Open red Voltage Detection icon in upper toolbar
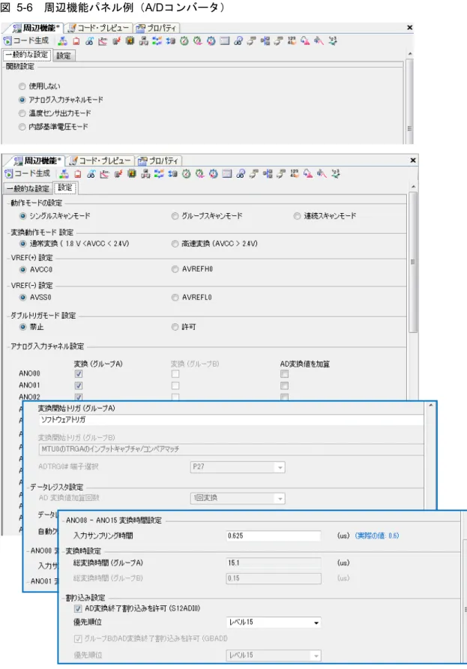The width and height of the screenshot is (467, 669). click(76, 41)
